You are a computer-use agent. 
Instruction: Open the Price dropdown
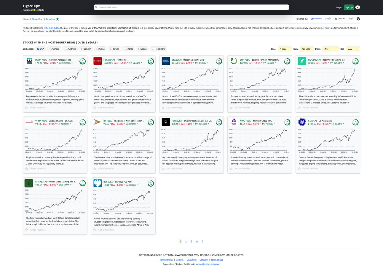pos(331,49)
